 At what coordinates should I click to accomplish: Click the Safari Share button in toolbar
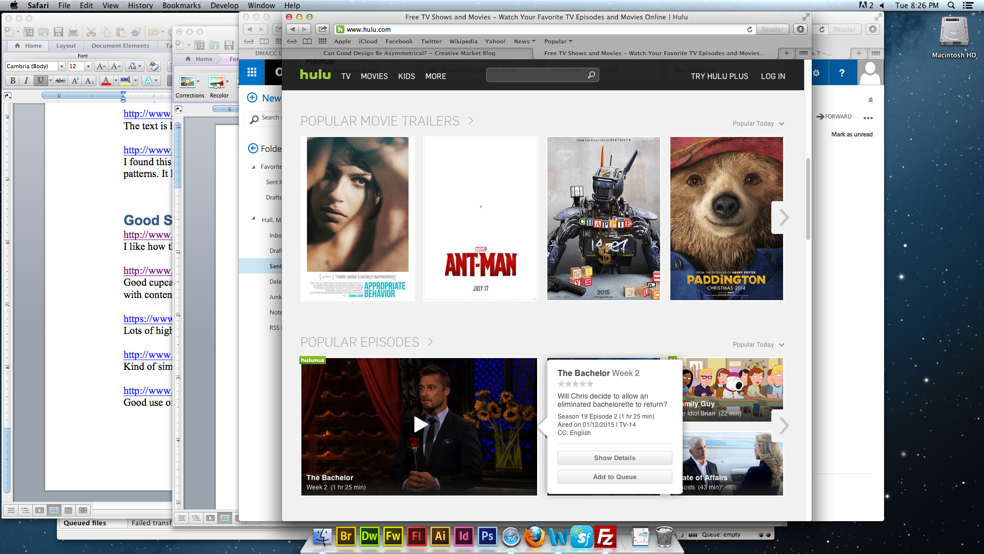322,29
